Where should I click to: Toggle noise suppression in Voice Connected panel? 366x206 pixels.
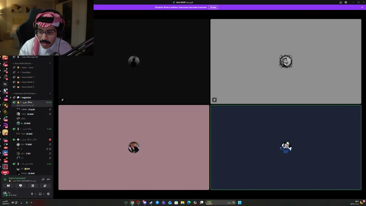click(43, 179)
